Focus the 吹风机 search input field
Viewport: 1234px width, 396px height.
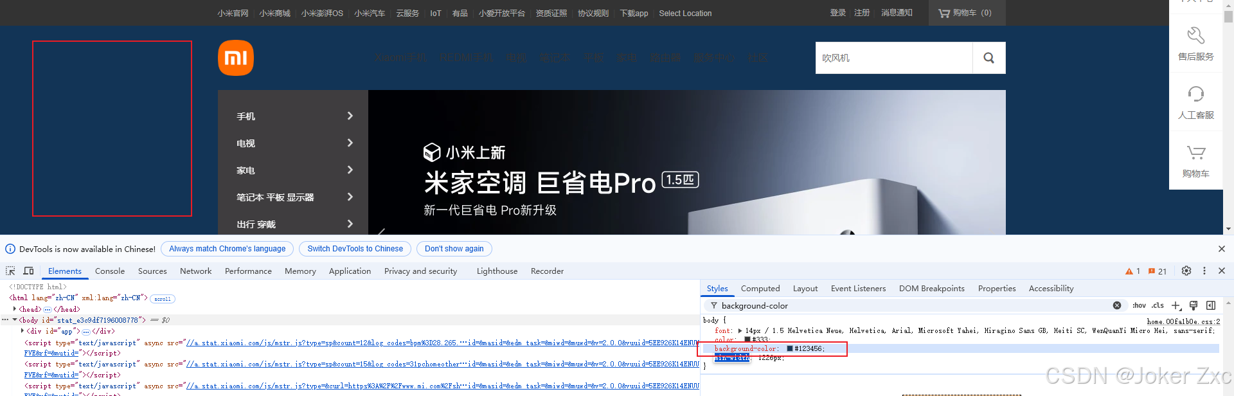(894, 58)
